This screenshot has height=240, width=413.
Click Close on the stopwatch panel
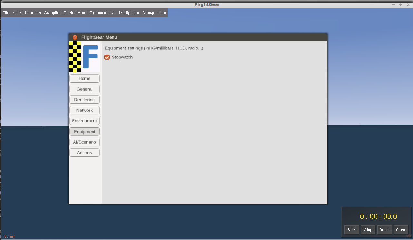[401, 230]
